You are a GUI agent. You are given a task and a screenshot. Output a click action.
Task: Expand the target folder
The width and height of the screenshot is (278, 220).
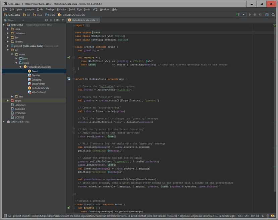pyautogui.click(x=8, y=100)
